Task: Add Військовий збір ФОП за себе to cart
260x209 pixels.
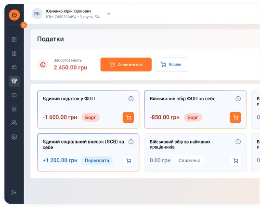Action: [x=235, y=118]
